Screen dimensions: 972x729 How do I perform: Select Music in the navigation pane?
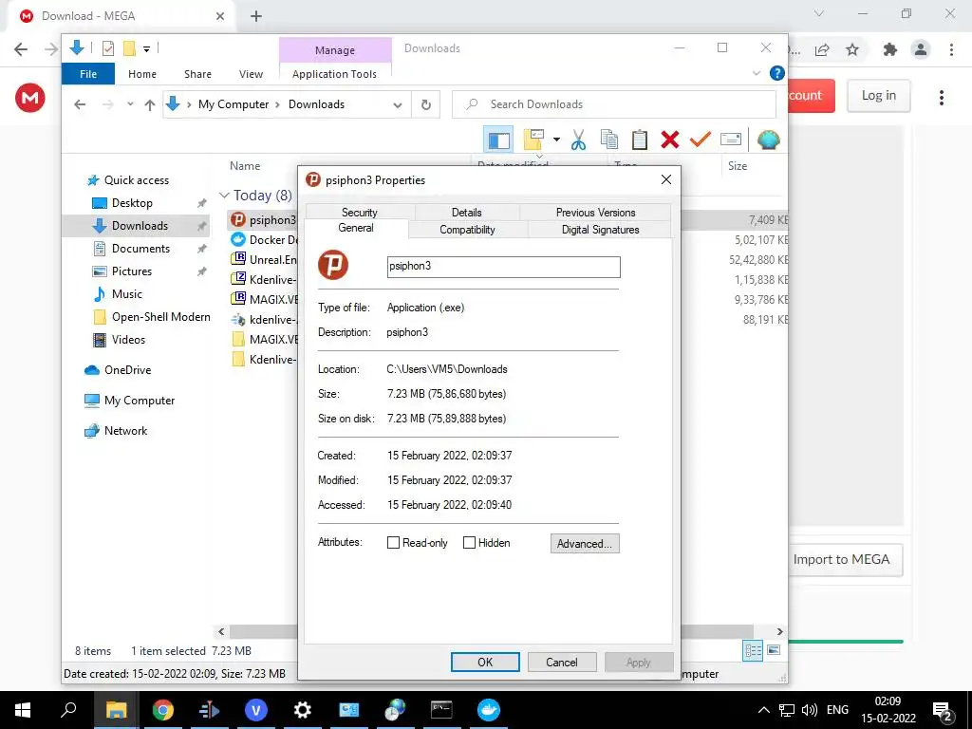point(126,294)
